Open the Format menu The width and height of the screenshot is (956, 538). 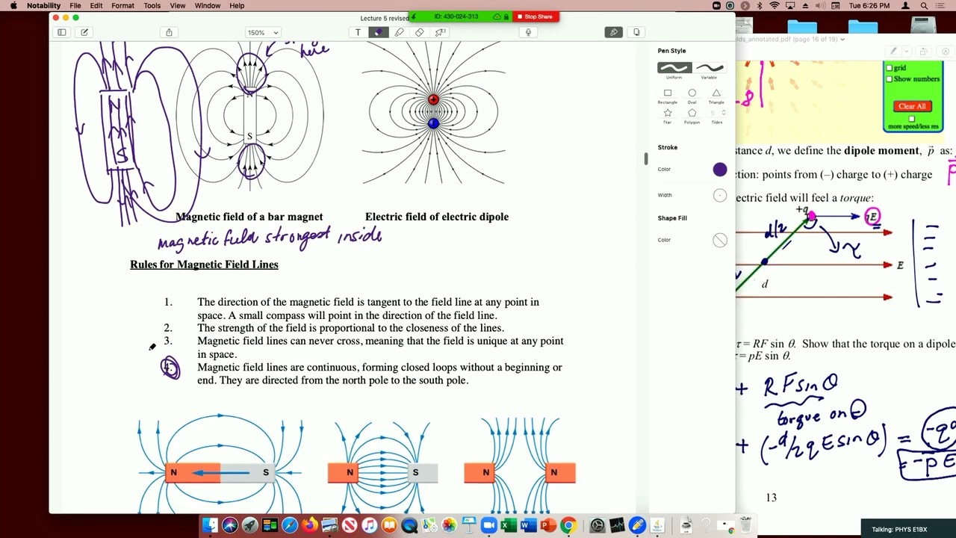click(122, 6)
